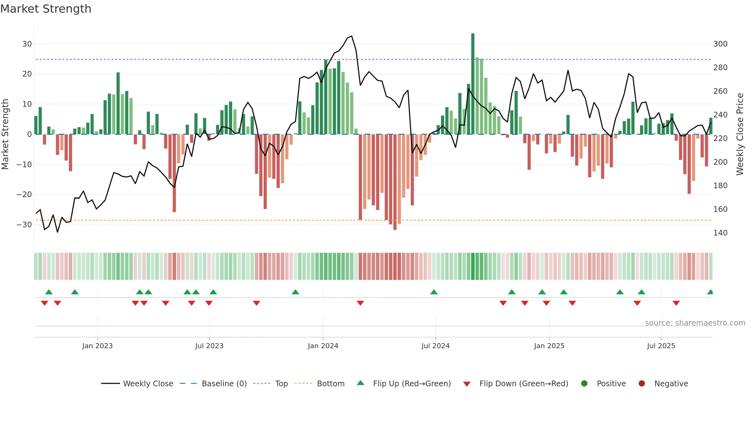Click the dark red Negative circle legend icon
Image resolution: width=756 pixels, height=425 pixels.
[642, 383]
